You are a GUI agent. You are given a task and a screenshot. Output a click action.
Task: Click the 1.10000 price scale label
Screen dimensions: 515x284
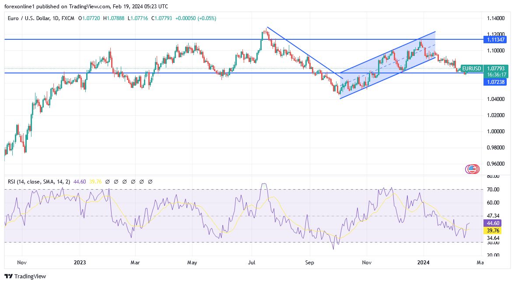pyautogui.click(x=496, y=51)
